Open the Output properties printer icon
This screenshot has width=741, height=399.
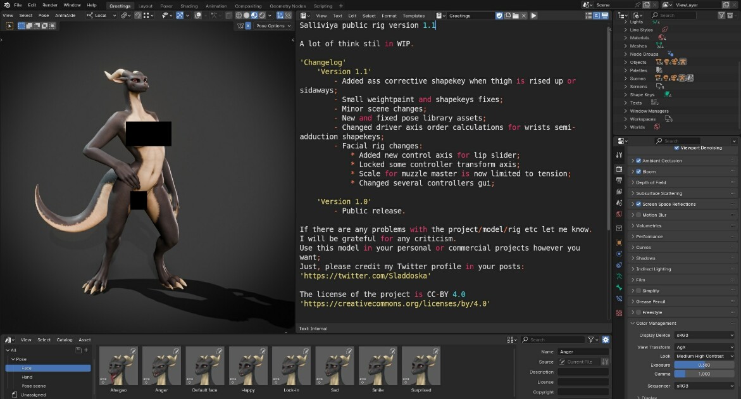tap(619, 180)
